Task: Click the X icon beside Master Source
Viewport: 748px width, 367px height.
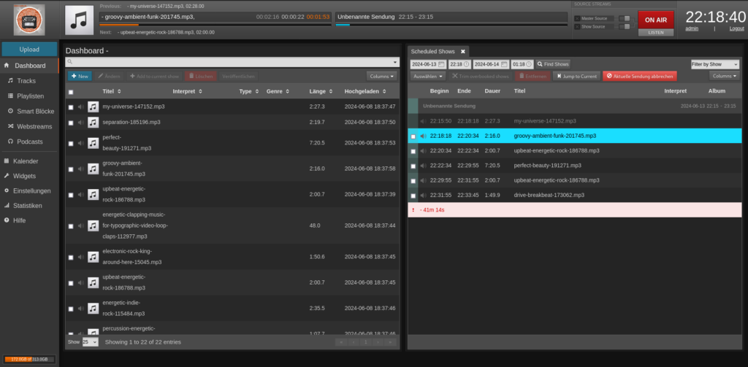Action: click(x=577, y=18)
